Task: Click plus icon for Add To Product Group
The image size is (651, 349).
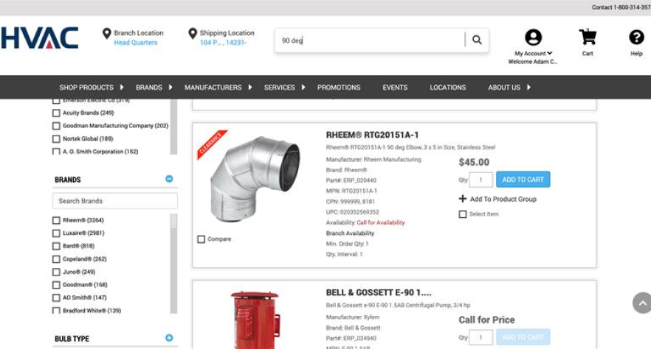Action: (463, 199)
